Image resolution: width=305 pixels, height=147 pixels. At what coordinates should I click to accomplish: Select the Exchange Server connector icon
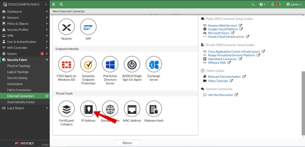[154, 64]
